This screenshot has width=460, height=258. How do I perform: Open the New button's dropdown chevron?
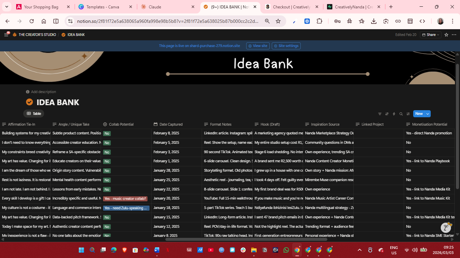click(427, 114)
